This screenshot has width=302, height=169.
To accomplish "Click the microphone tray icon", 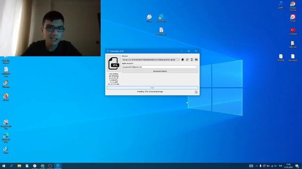I will (x=260, y=166).
